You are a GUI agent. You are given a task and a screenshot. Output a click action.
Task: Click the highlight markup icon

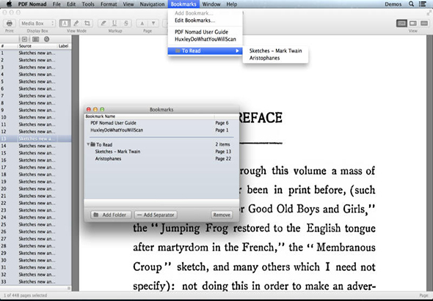click(x=103, y=23)
